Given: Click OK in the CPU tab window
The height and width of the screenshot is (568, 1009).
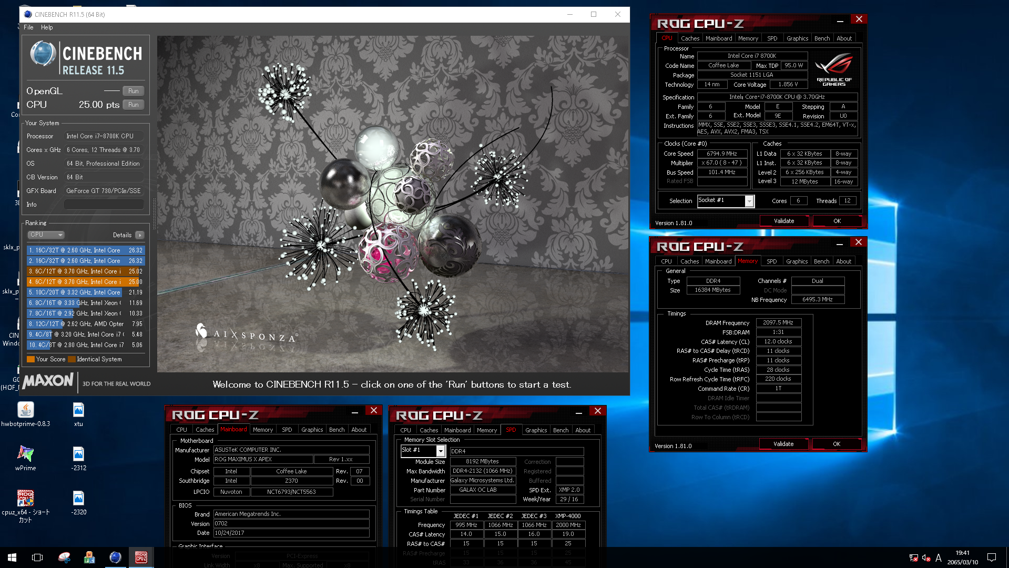Looking at the screenshot, I should point(837,221).
